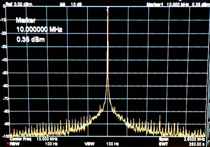Viewport: 210px width, 147px height.
Task: Select the marker diamond at the signal peak
Action: 108,8
